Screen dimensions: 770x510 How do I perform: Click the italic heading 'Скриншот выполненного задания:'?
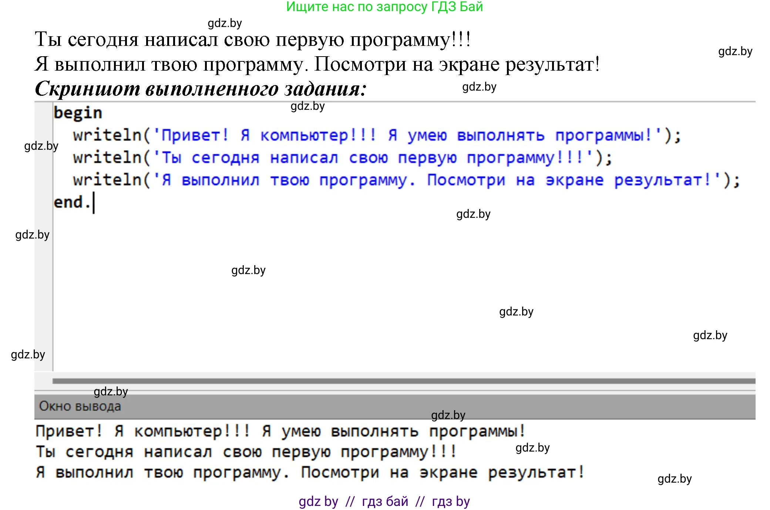200,89
